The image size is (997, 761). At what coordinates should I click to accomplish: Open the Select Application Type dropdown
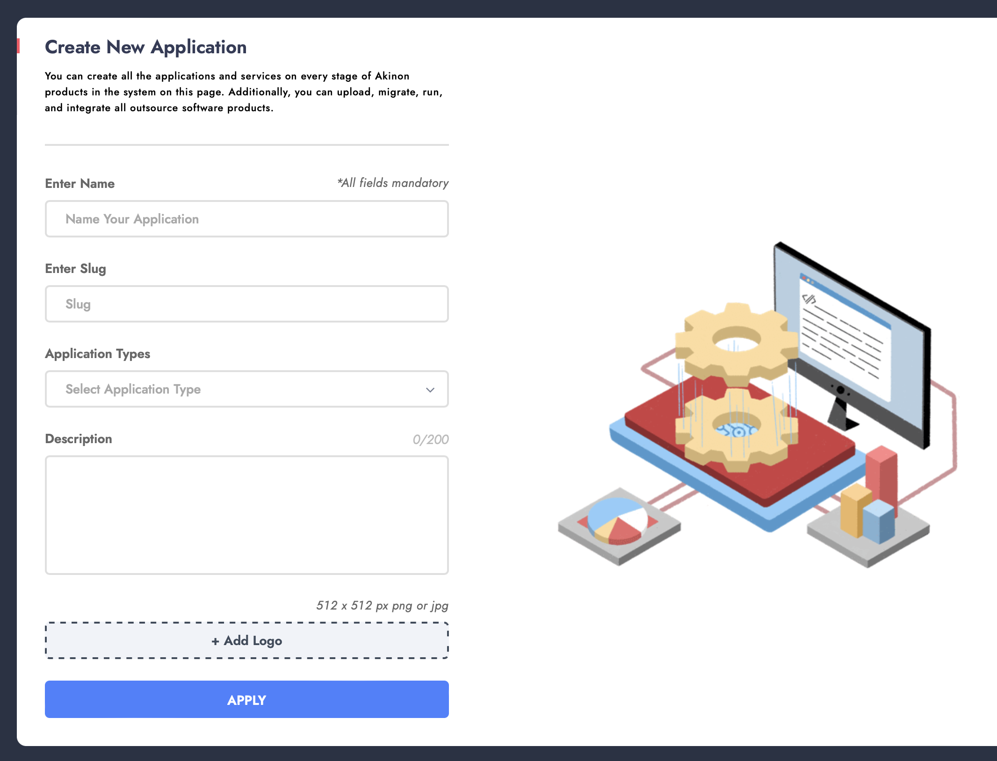247,389
